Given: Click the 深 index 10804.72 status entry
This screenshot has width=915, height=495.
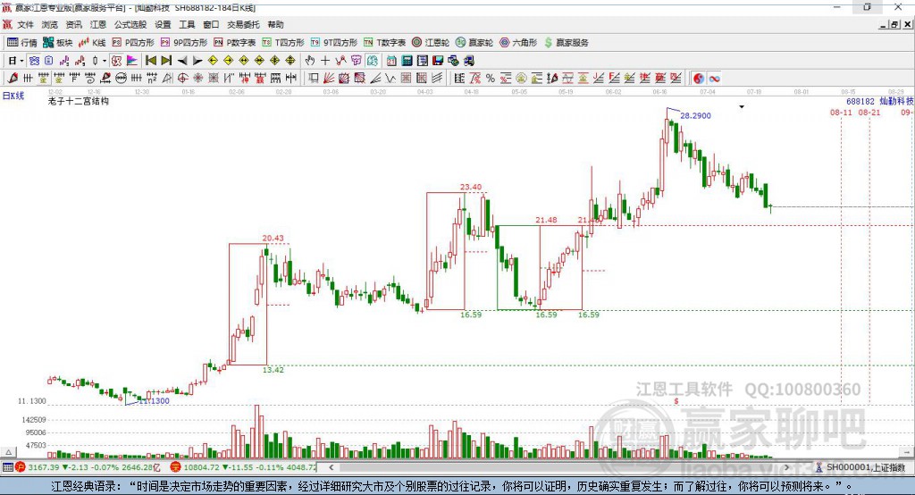Looking at the screenshot, I should pos(243,467).
